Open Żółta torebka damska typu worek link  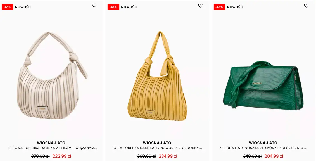click(157, 148)
